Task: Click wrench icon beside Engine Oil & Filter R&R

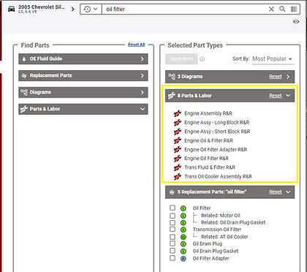Action: coord(178,140)
